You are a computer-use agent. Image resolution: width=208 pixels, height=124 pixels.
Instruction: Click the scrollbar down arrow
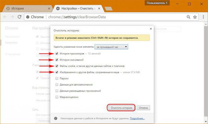(x=206, y=121)
